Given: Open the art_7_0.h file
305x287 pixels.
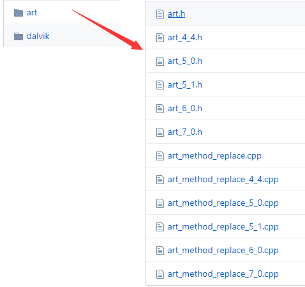Looking at the screenshot, I should tap(185, 132).
